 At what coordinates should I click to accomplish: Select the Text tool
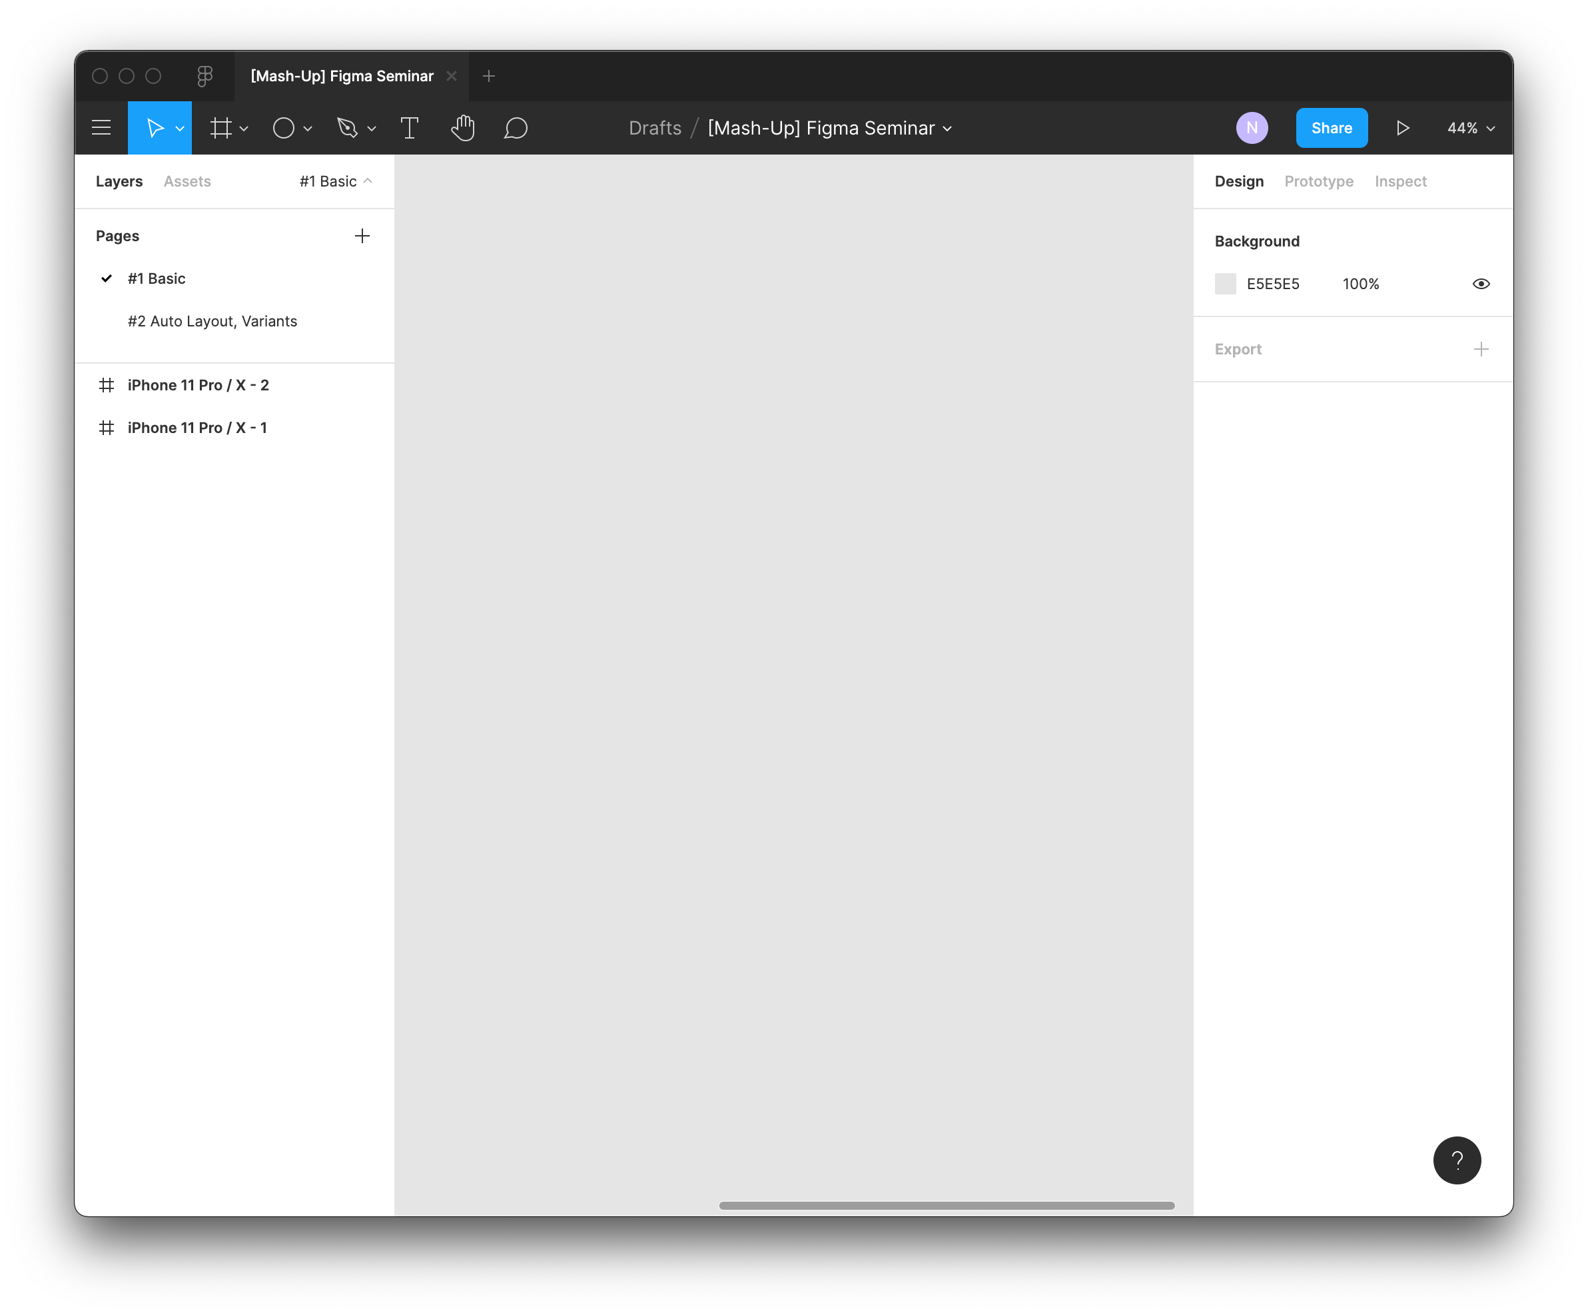[409, 128]
